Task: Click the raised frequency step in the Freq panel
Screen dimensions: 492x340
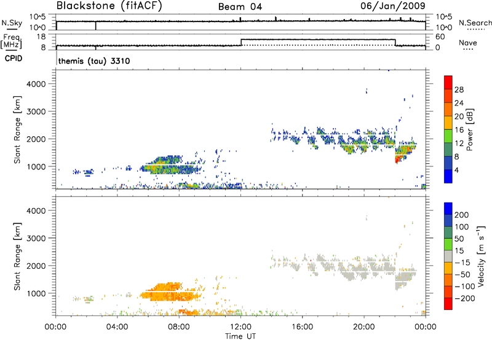Action: click(x=318, y=39)
